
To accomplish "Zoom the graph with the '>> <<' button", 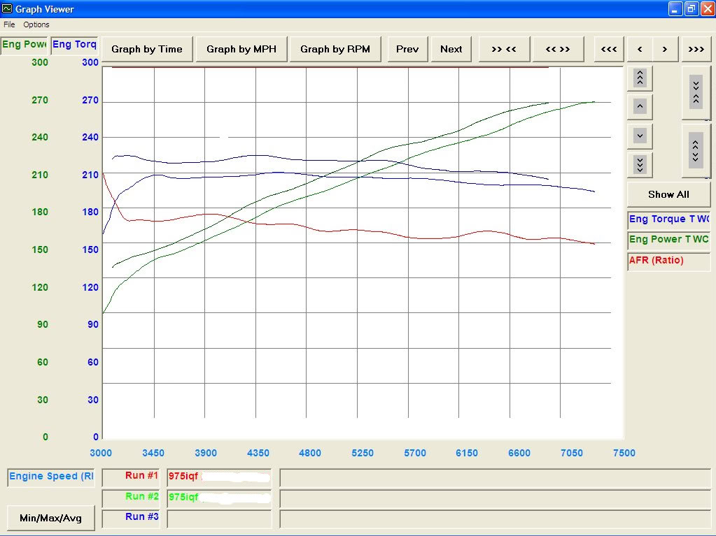I will [503, 49].
